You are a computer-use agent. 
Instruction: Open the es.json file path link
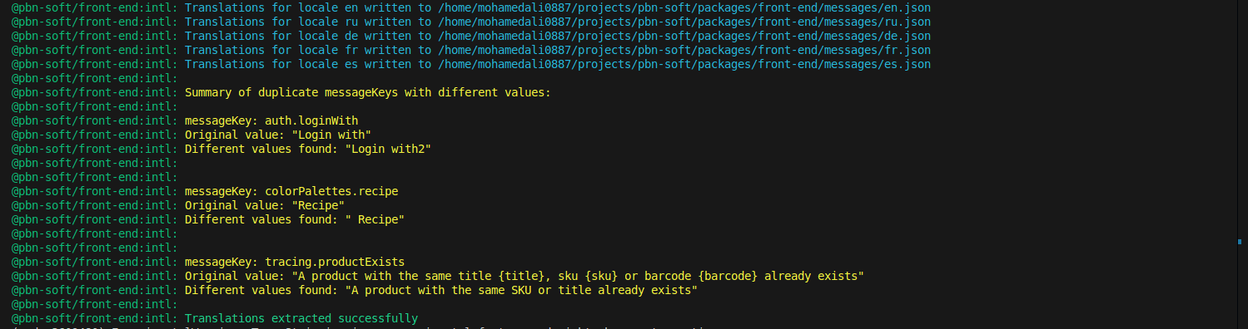coord(684,64)
